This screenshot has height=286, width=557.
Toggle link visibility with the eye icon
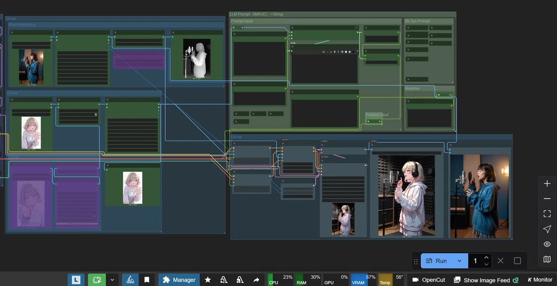click(547, 244)
